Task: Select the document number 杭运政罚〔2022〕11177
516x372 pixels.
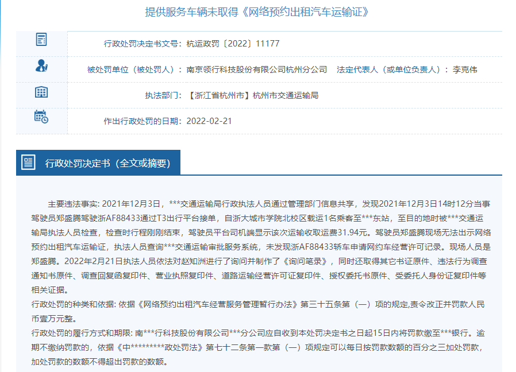Action: pos(233,44)
